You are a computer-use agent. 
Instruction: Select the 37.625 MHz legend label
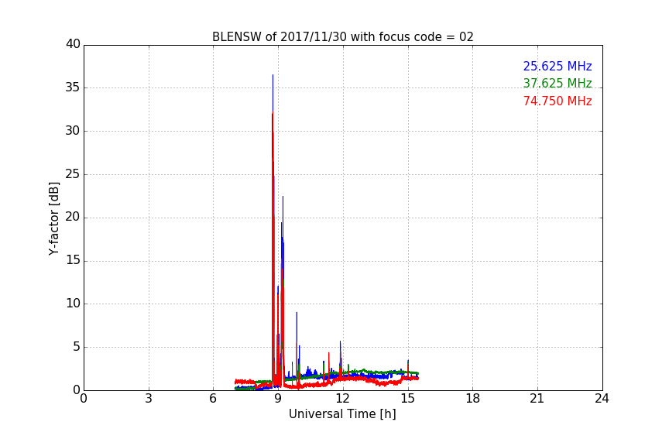pyautogui.click(x=557, y=83)
